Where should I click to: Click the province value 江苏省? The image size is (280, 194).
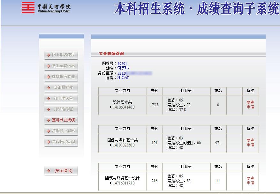tap(123, 78)
